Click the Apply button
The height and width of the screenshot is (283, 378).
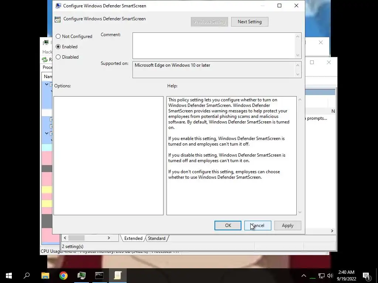(288, 226)
